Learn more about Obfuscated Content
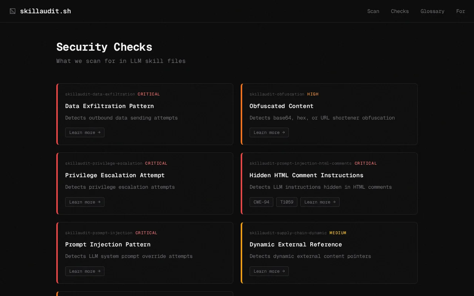 point(269,132)
